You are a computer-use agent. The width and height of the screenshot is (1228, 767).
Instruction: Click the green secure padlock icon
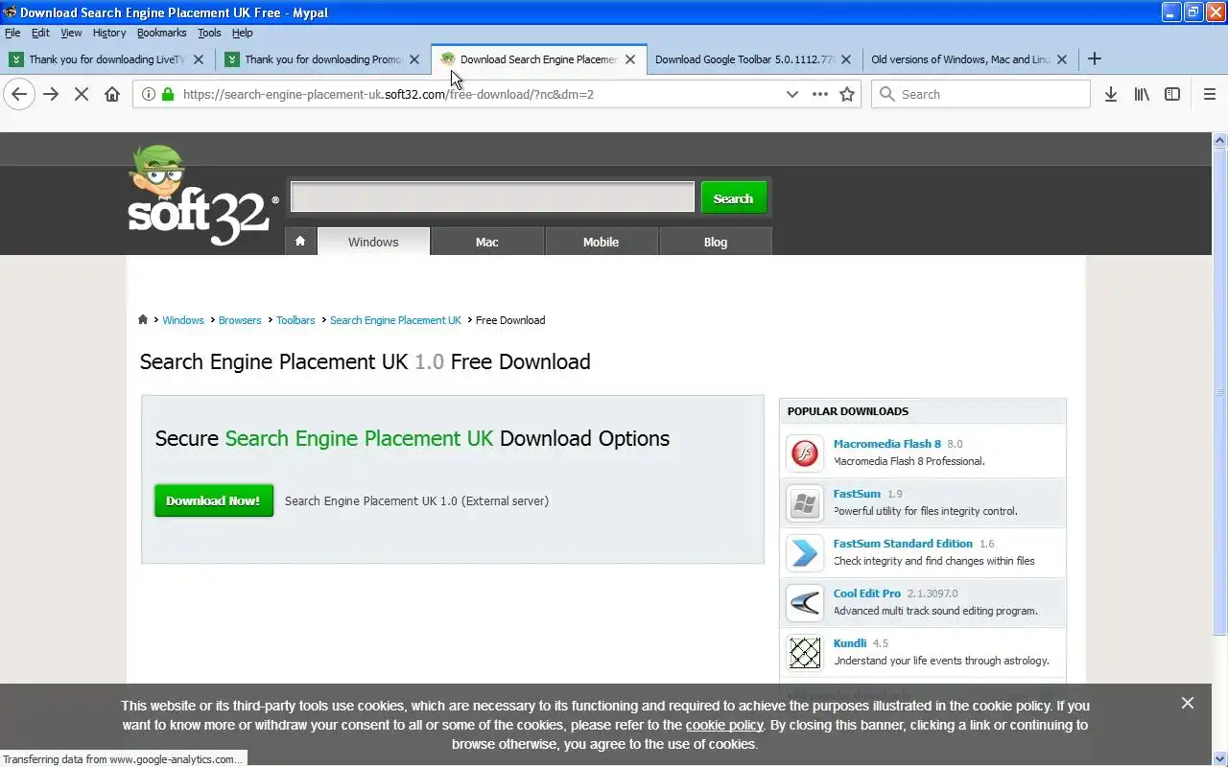[168, 94]
